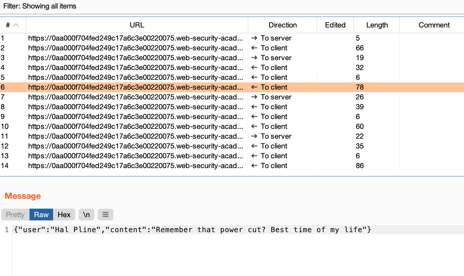The image size is (464, 276).
Task: Click the To server arrow icon in row 11
Action: point(254,136)
